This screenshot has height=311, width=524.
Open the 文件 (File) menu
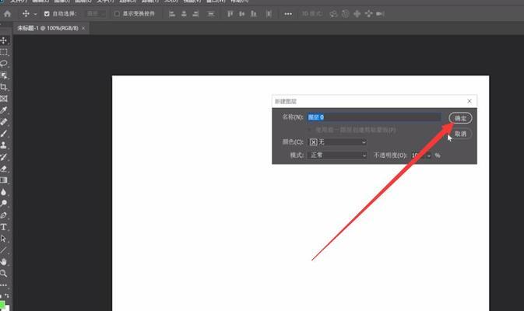point(18,2)
